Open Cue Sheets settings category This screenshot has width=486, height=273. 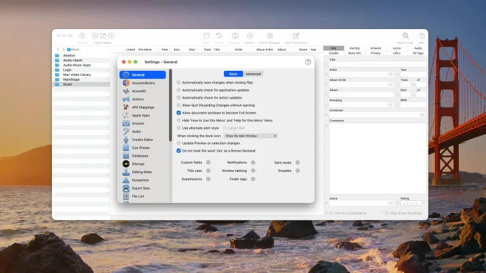pyautogui.click(x=142, y=148)
